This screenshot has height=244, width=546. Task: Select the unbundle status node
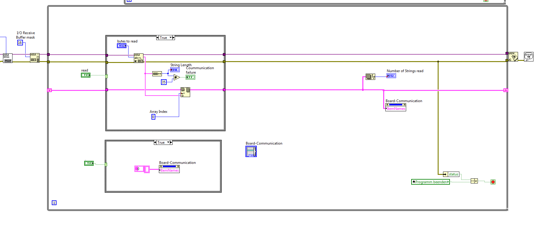[x=451, y=174]
